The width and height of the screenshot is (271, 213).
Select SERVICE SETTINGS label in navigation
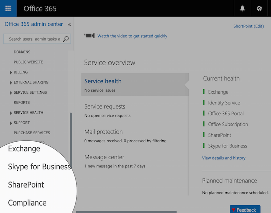(x=30, y=92)
